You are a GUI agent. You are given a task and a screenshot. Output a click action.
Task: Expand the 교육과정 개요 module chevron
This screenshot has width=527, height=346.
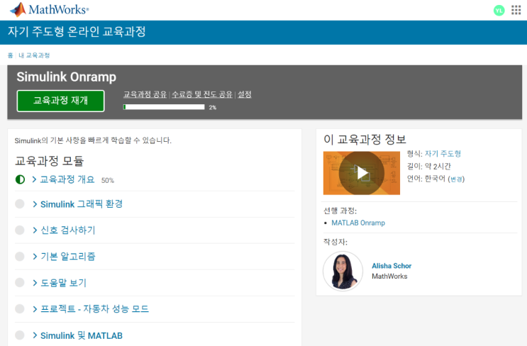click(x=34, y=179)
